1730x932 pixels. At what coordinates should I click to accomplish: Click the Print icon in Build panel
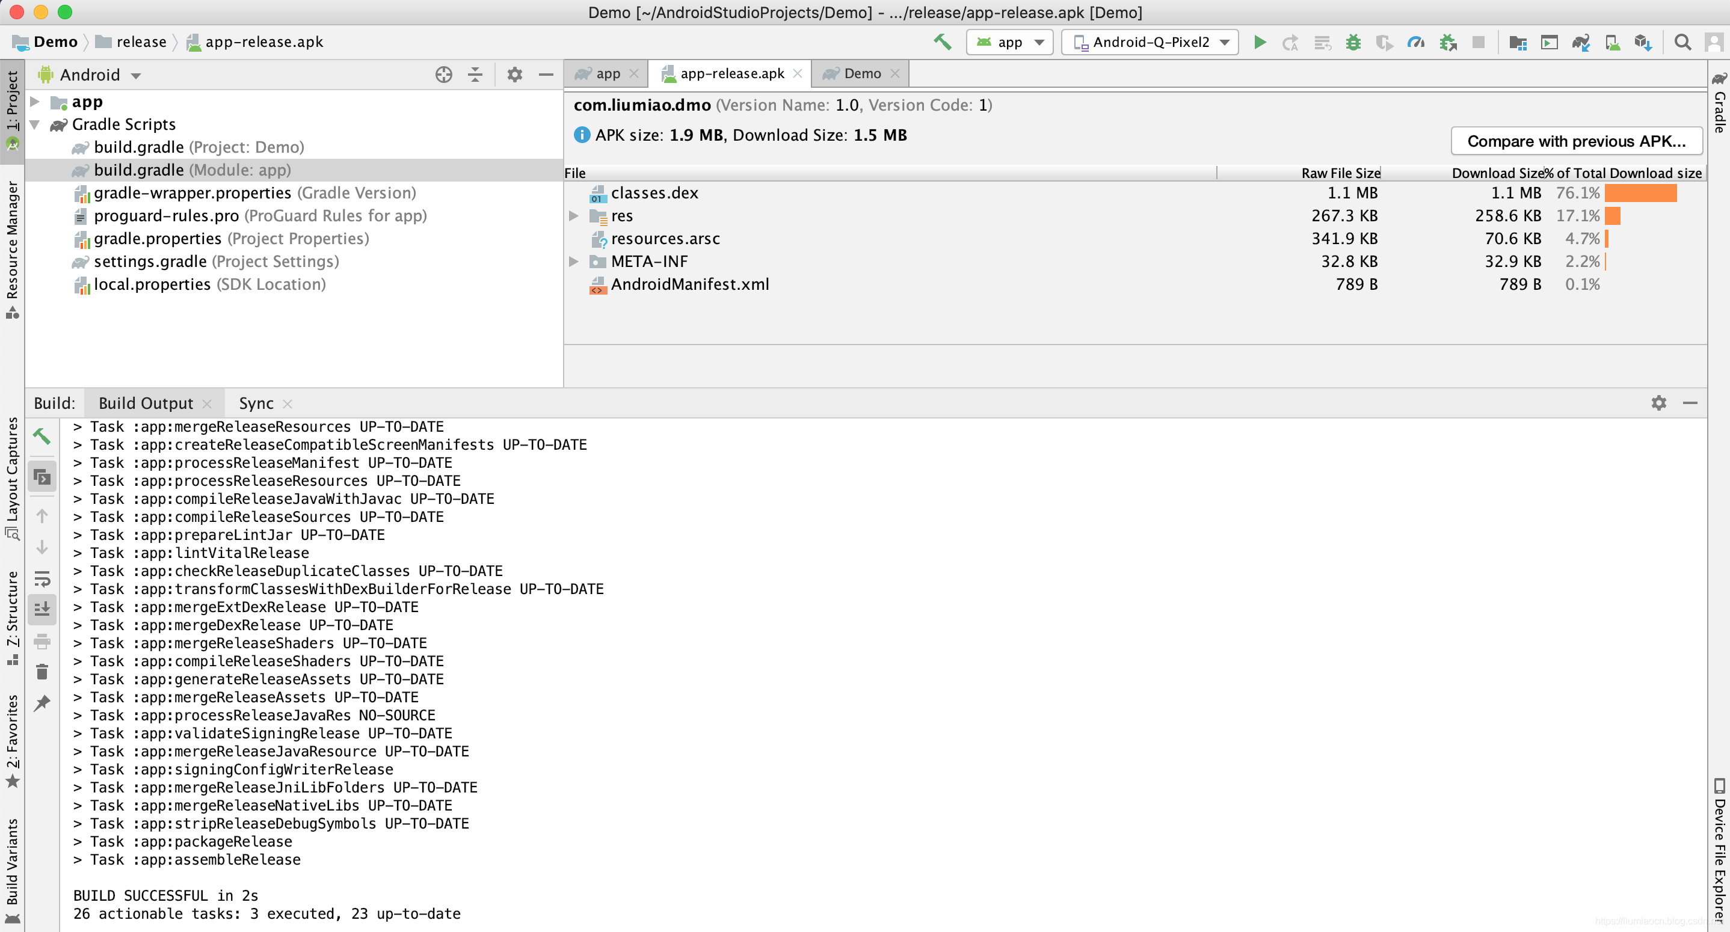click(42, 641)
